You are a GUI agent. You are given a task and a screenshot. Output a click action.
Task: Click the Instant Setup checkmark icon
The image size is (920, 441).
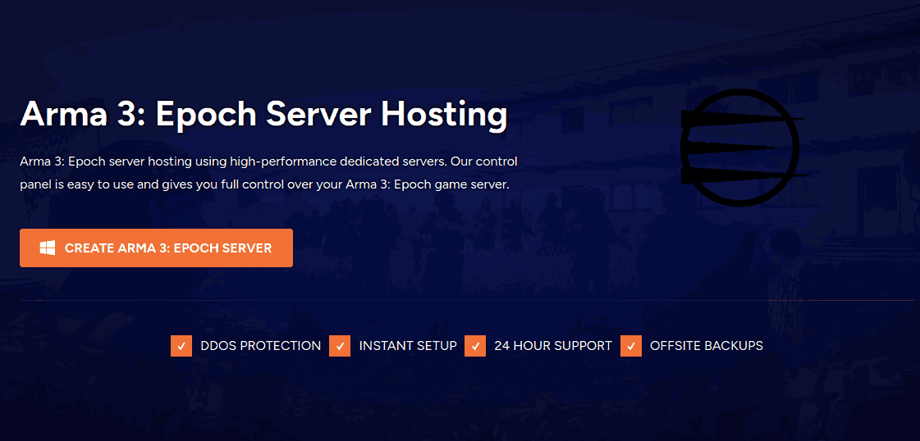(340, 346)
